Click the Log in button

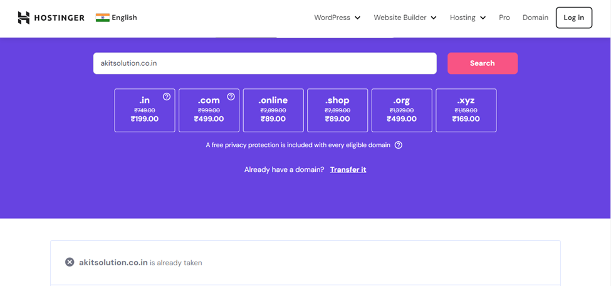573,18
